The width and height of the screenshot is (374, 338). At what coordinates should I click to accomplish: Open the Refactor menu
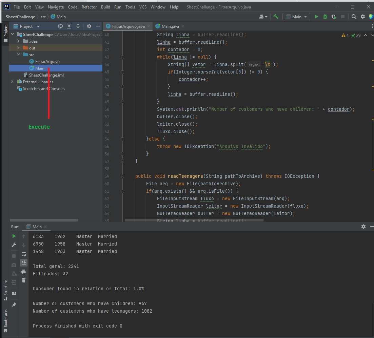(89, 7)
